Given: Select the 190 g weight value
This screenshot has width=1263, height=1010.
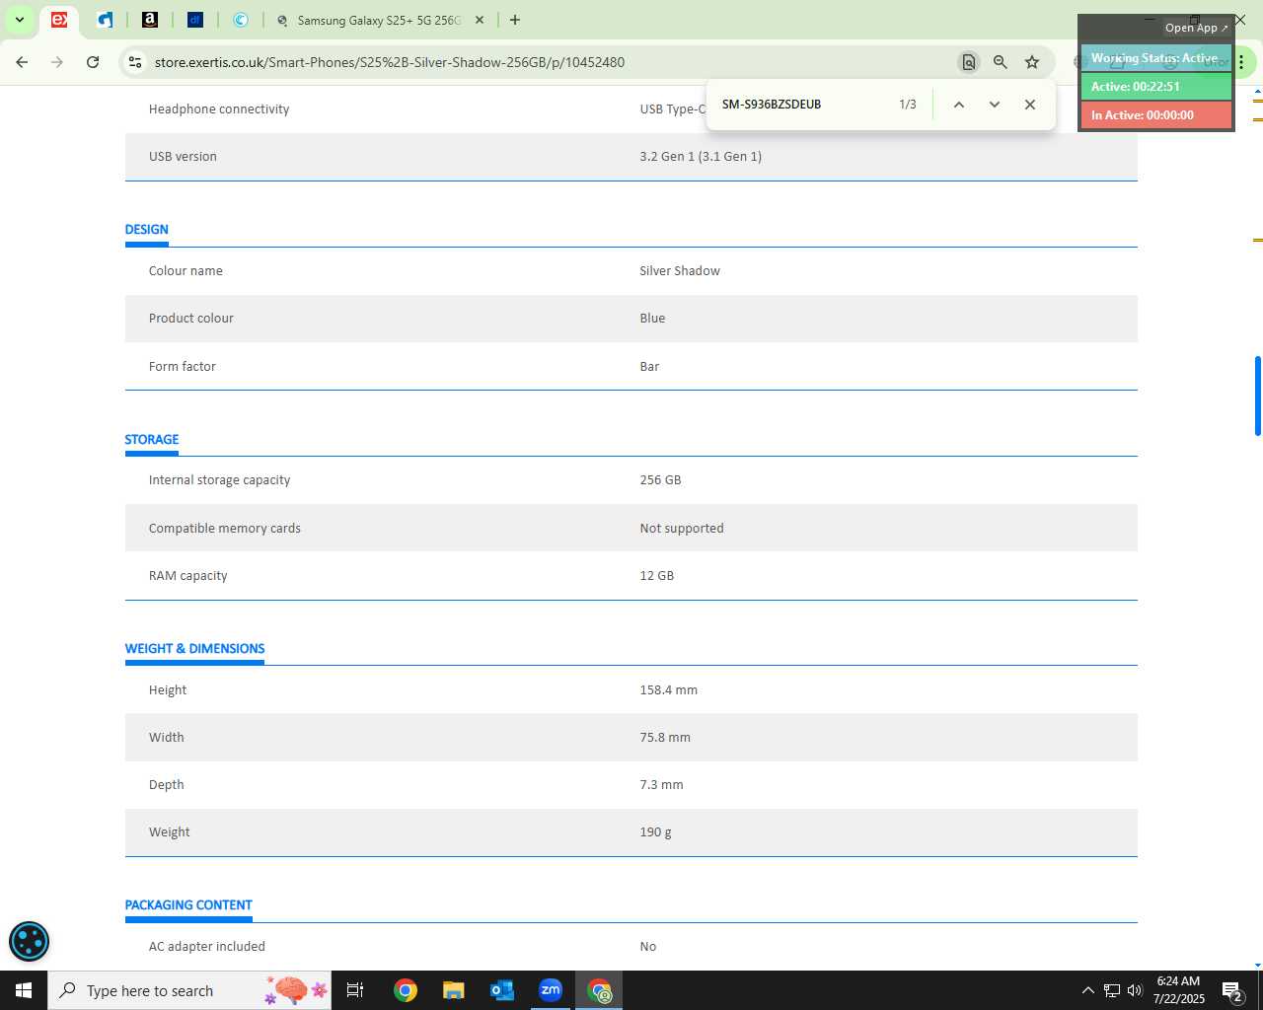Looking at the screenshot, I should [655, 832].
